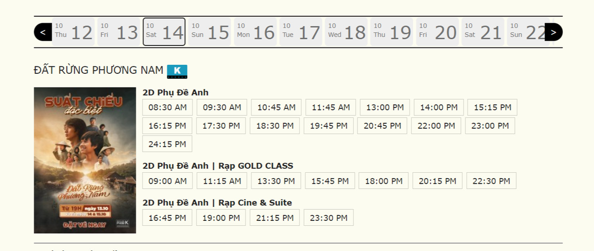
Task: Click the K age rating icon
Action: coord(177,71)
